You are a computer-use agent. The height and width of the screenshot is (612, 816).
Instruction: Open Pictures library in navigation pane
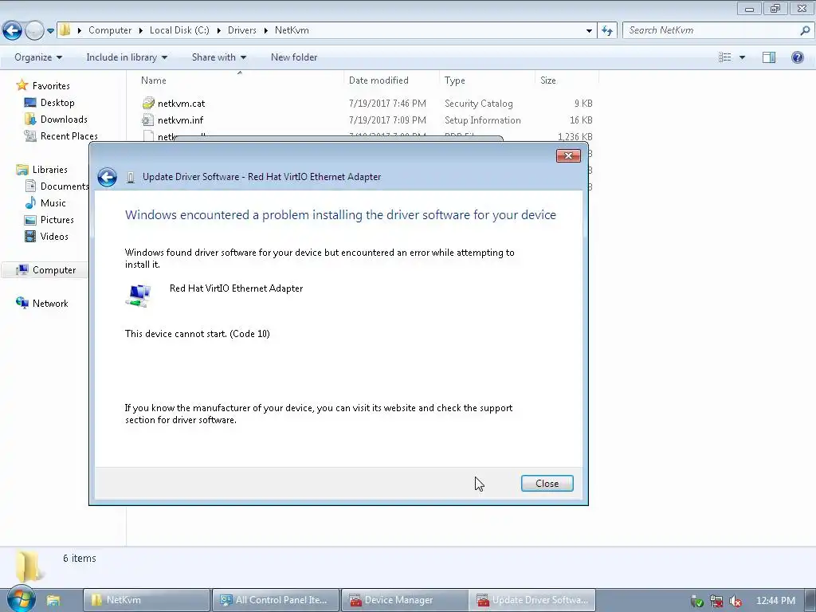[x=57, y=220]
